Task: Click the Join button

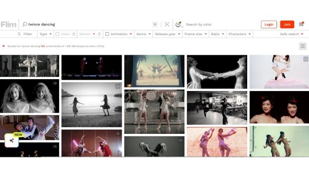Action: [x=287, y=24]
